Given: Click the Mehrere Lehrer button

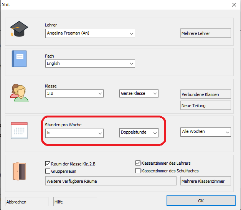Looking at the screenshot, I should [x=205, y=33].
